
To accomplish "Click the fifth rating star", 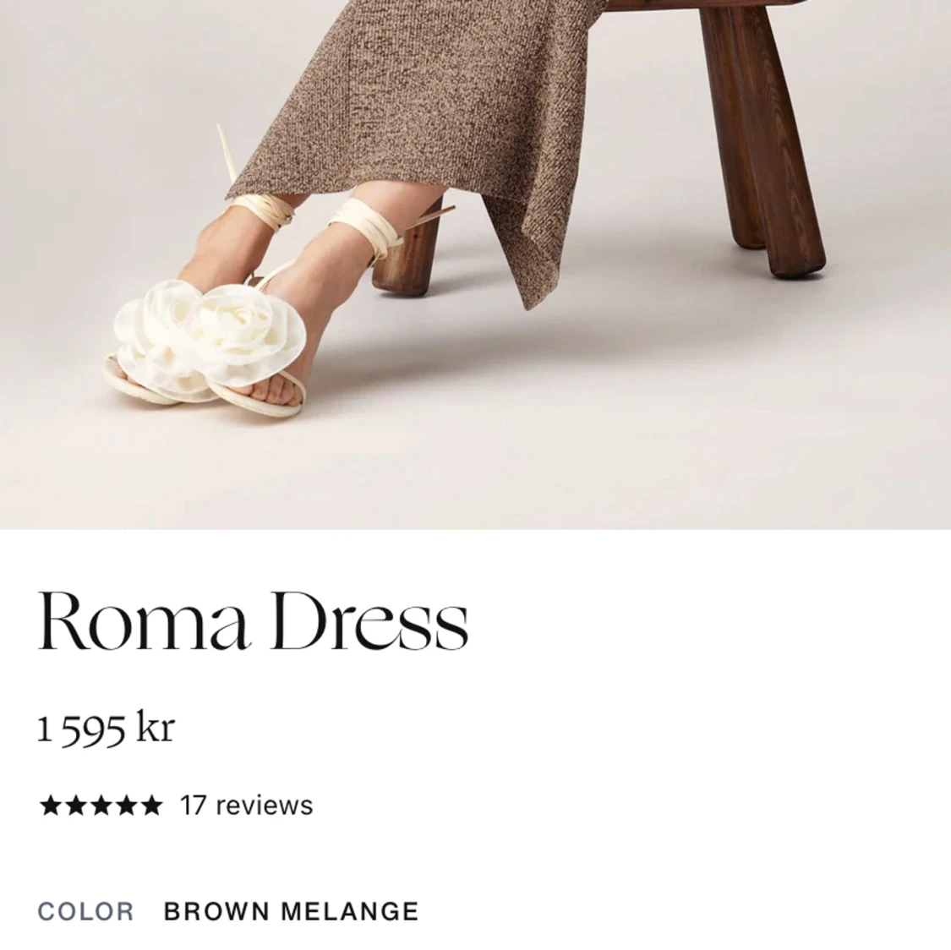I will 151,805.
